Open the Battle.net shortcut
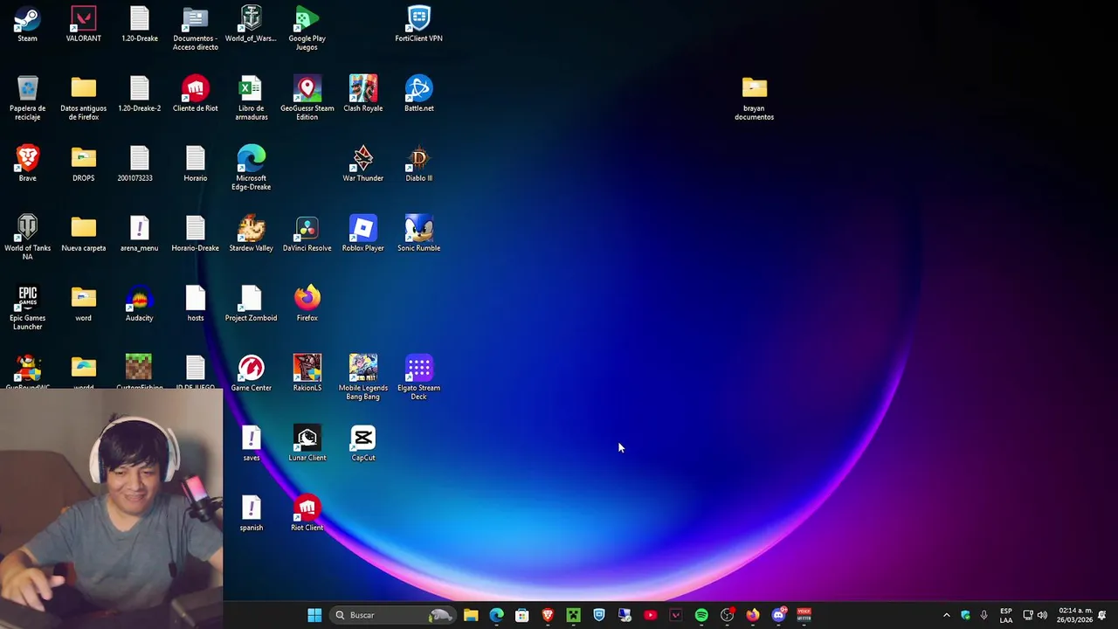The width and height of the screenshot is (1118, 629). coord(418,93)
